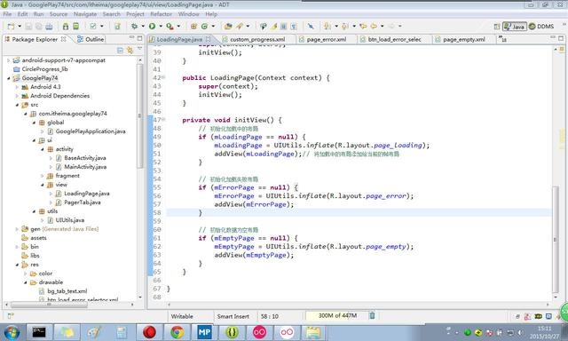This screenshot has height=341, width=568.
Task: Click the Debug bug toolbar icon
Action: (134, 26)
